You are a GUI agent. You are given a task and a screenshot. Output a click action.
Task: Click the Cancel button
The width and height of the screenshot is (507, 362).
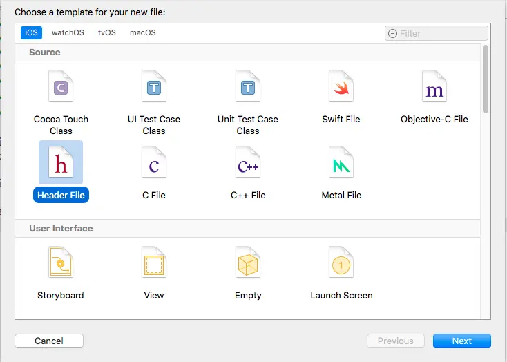point(49,341)
